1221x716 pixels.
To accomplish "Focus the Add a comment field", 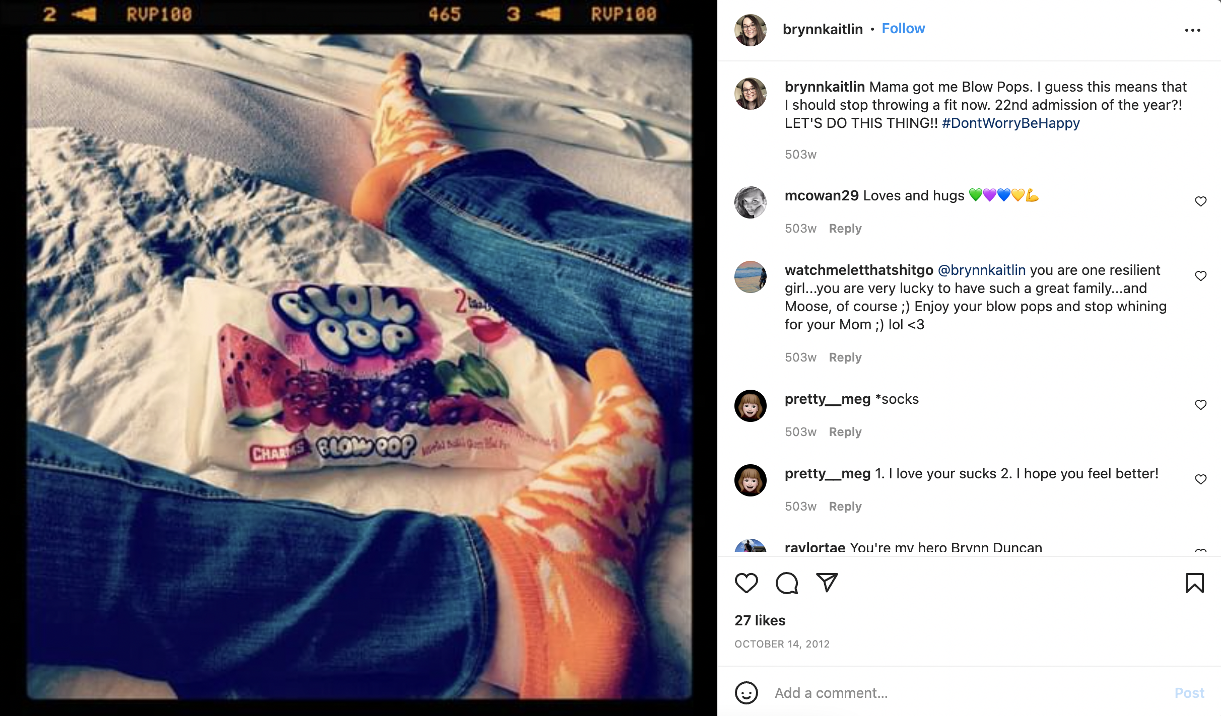I will 967,693.
